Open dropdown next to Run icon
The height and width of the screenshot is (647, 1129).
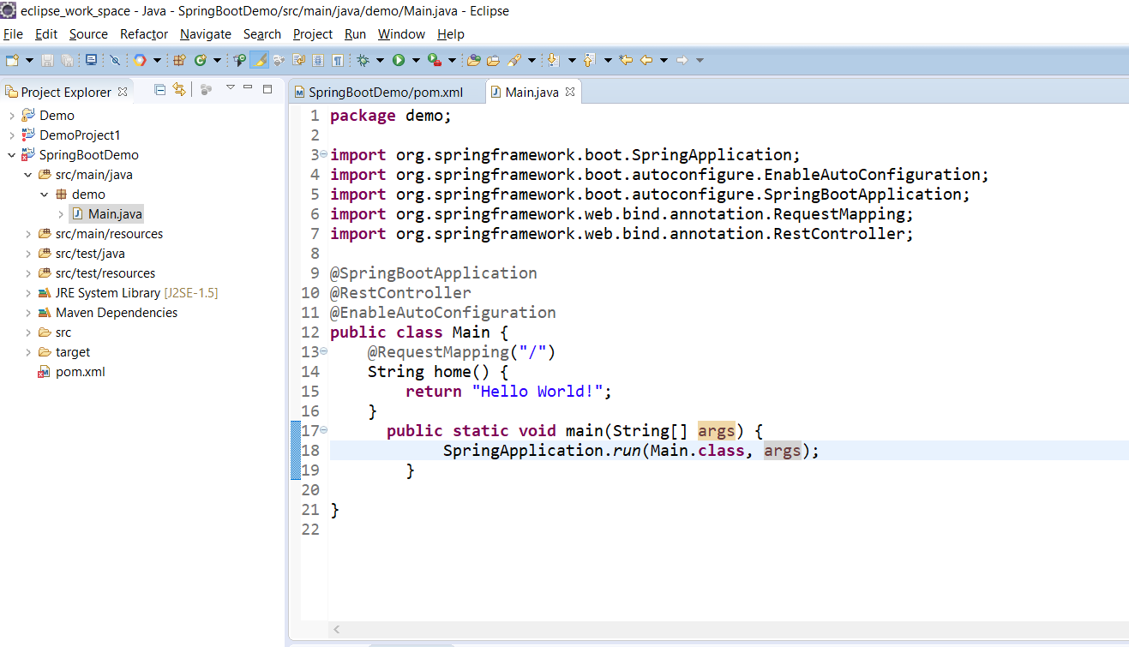417,60
